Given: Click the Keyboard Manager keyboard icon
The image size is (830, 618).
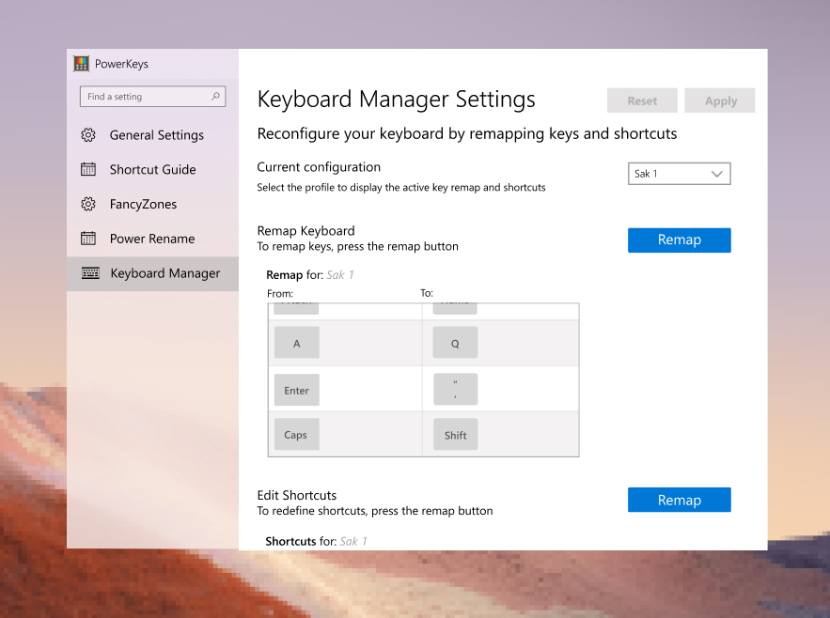Looking at the screenshot, I should coord(87,273).
